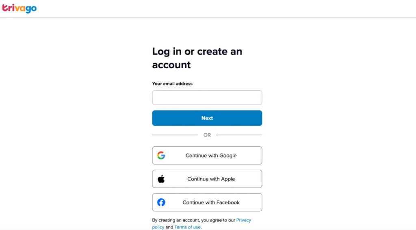Click the red 't' of the trivago logo
The image size is (416, 230).
[x=5, y=8]
